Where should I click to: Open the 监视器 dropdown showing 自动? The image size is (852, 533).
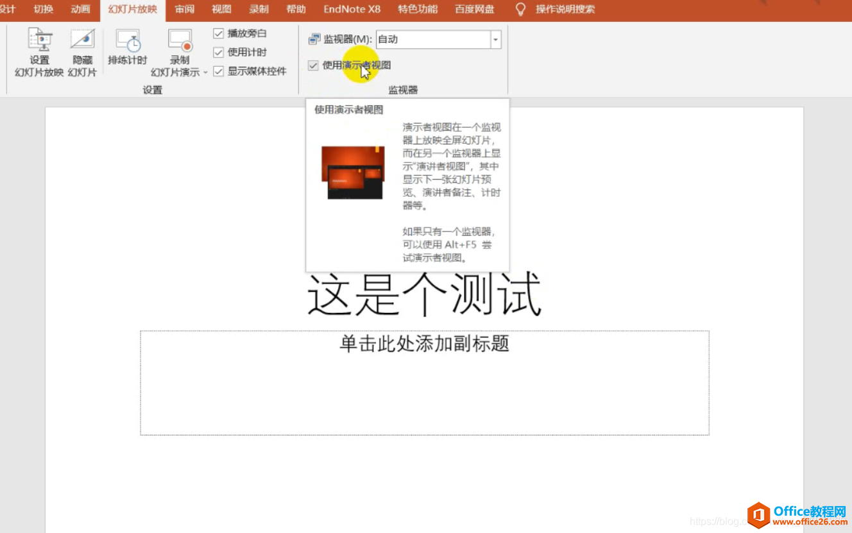click(495, 39)
